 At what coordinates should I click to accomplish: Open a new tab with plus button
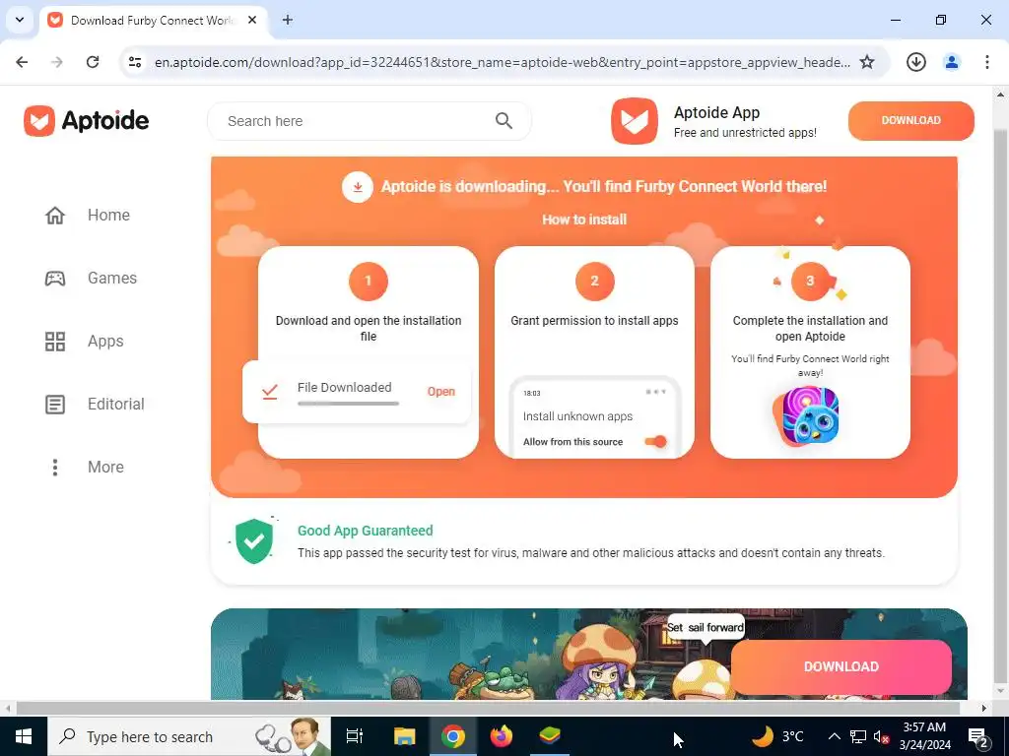(x=288, y=20)
